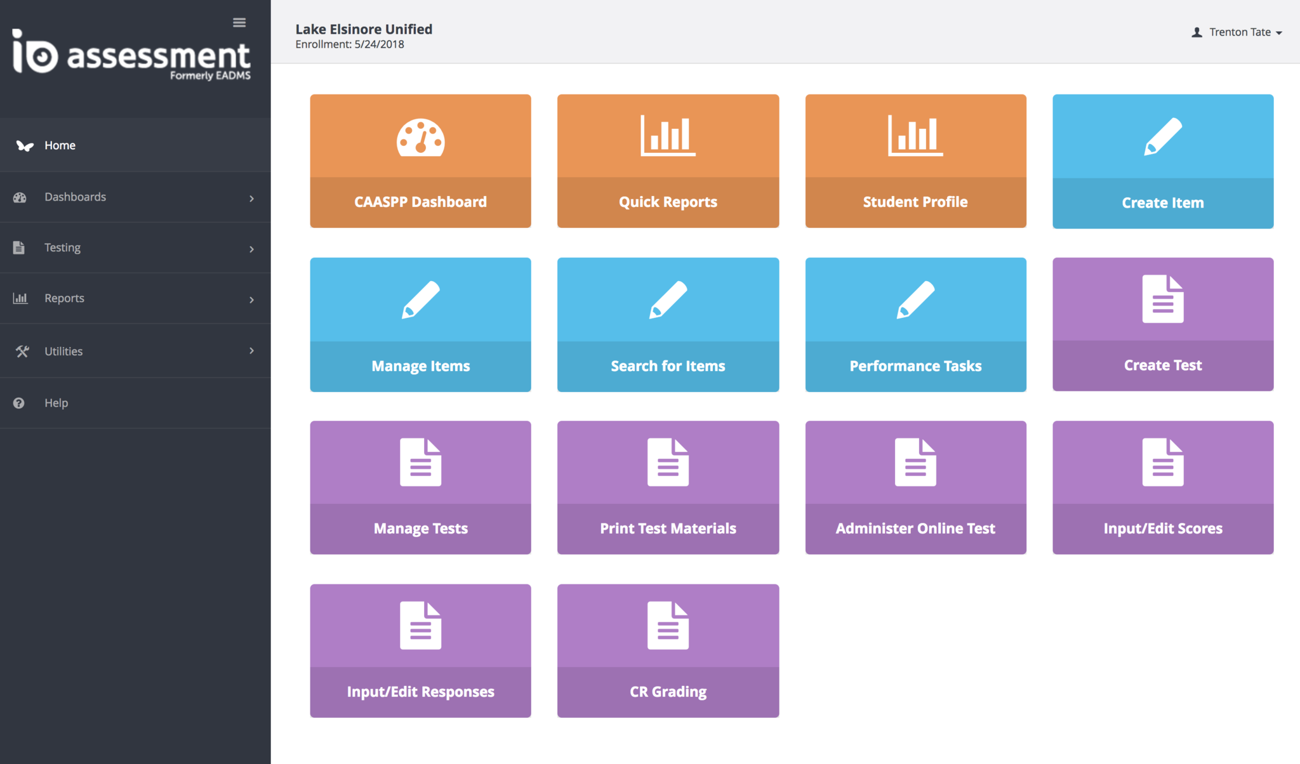This screenshot has height=764, width=1300.
Task: Open Administer Online Test tile
Action: [915, 487]
